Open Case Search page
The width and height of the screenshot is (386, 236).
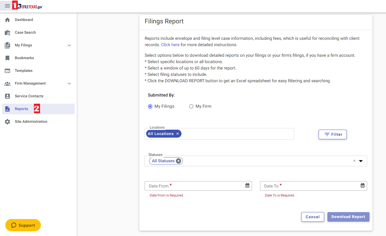click(38, 33)
